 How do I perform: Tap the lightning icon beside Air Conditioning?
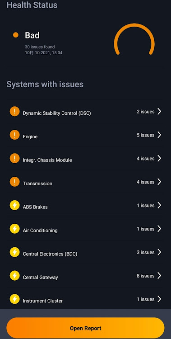point(15,229)
